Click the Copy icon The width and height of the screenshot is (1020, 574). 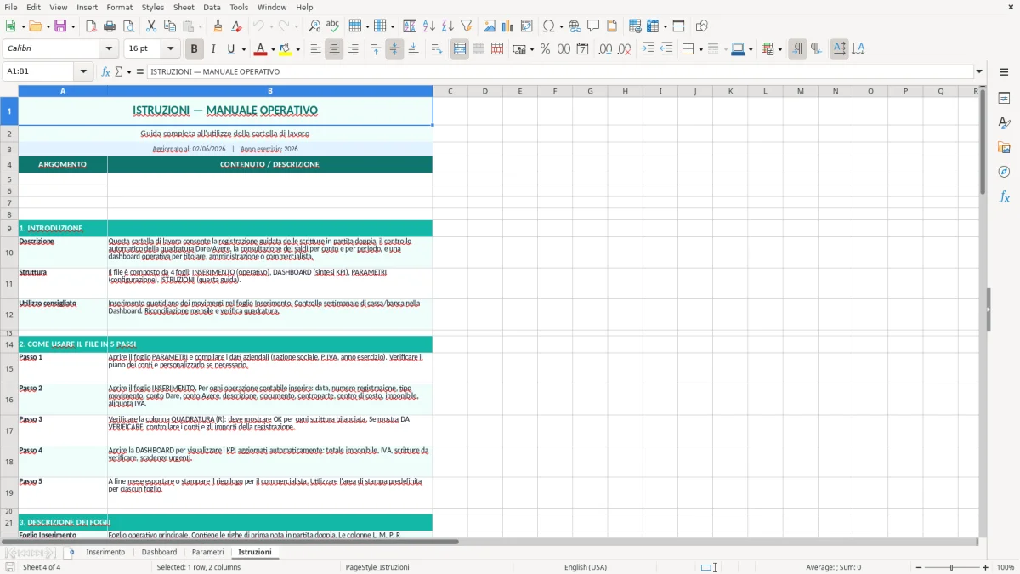pyautogui.click(x=170, y=26)
